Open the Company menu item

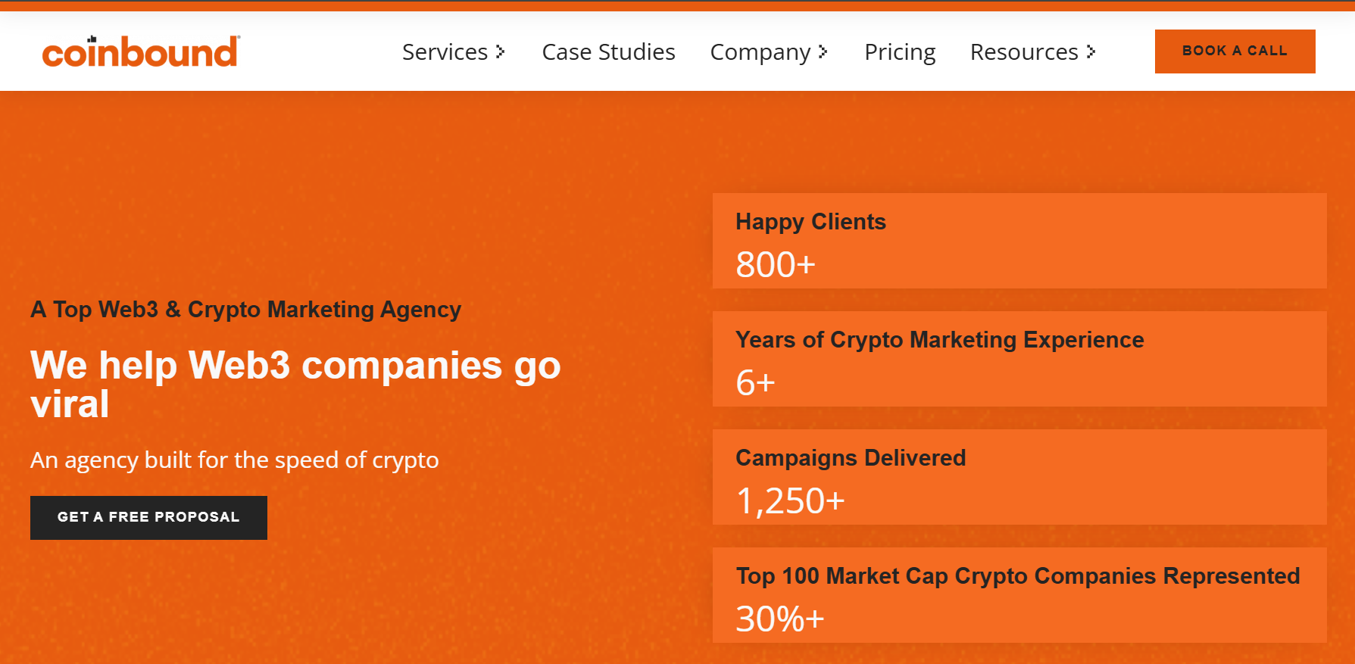coord(760,51)
